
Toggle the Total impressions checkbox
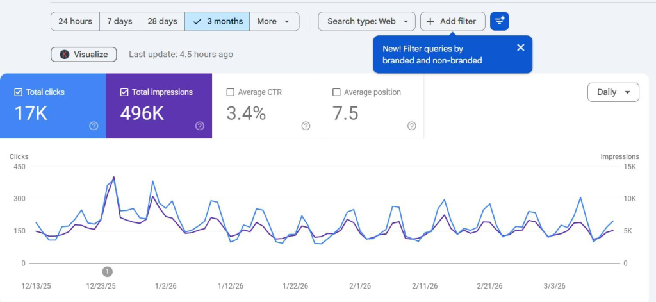pos(124,92)
